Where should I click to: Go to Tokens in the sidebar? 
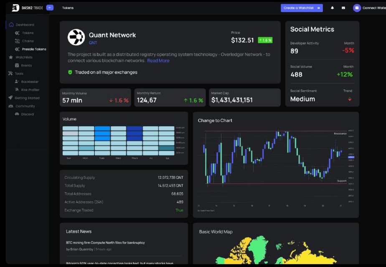tap(28, 33)
